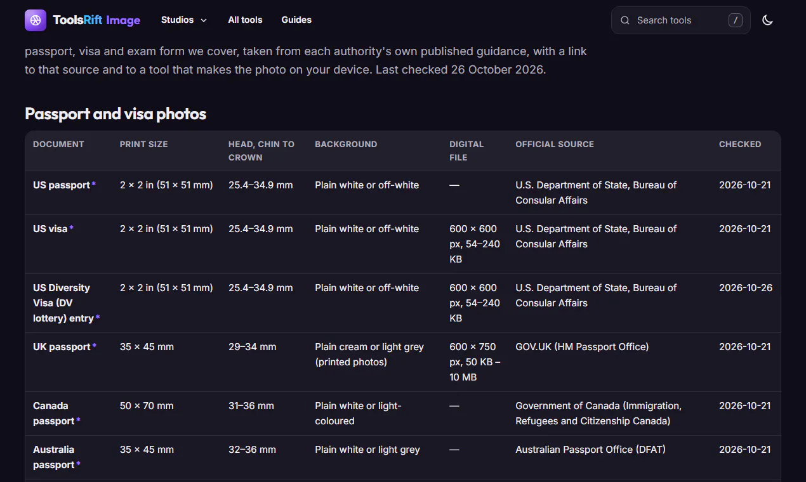The width and height of the screenshot is (806, 482).
Task: Click the BACKGROUND column header
Action: tap(346, 145)
